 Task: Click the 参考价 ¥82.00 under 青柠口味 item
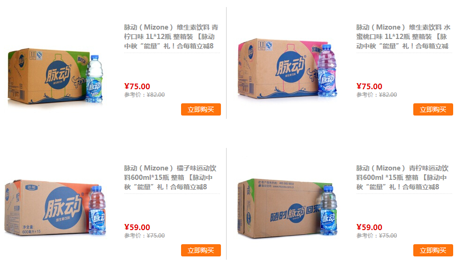(x=144, y=95)
